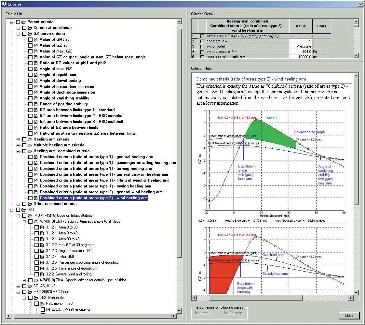365x325 pixels.
Task: Tick the 3.1.2.3: Angle of maximum GZ checkbox
Action: tap(36, 251)
